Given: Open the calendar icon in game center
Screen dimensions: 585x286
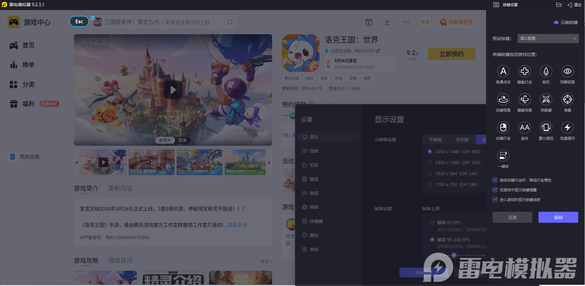Looking at the screenshot, I should click(x=369, y=22).
